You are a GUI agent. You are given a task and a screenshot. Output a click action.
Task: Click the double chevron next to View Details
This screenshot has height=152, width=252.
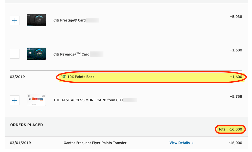(x=193, y=143)
